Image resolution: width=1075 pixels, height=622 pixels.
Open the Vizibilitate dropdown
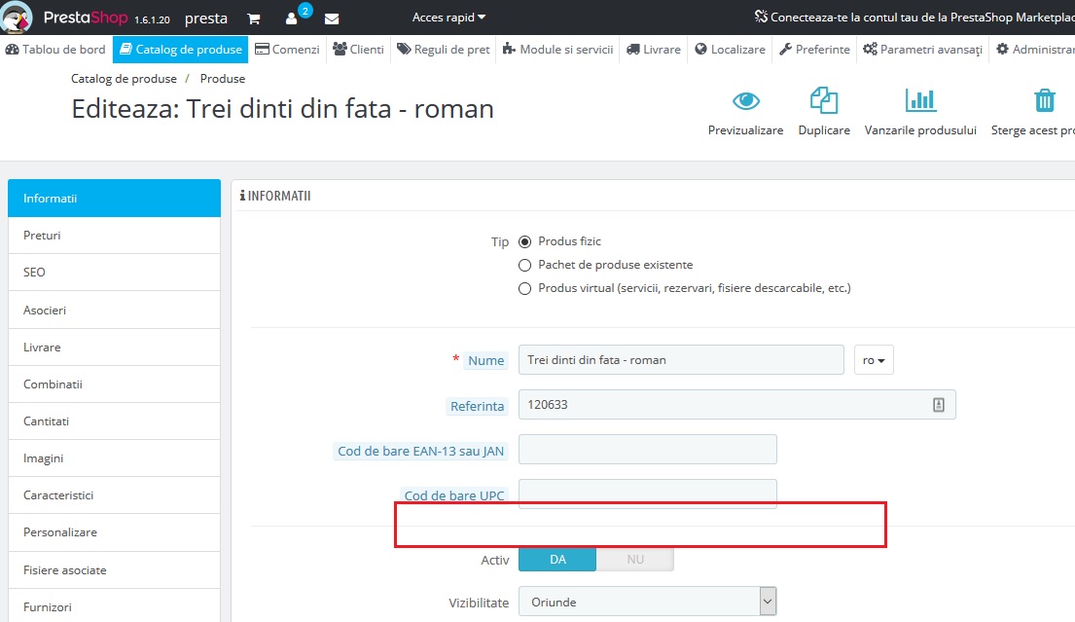click(x=647, y=603)
